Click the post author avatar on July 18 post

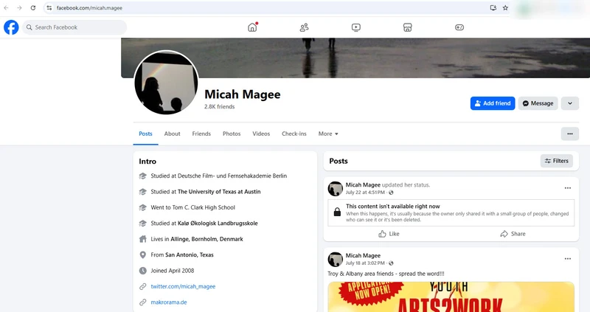tap(336, 260)
